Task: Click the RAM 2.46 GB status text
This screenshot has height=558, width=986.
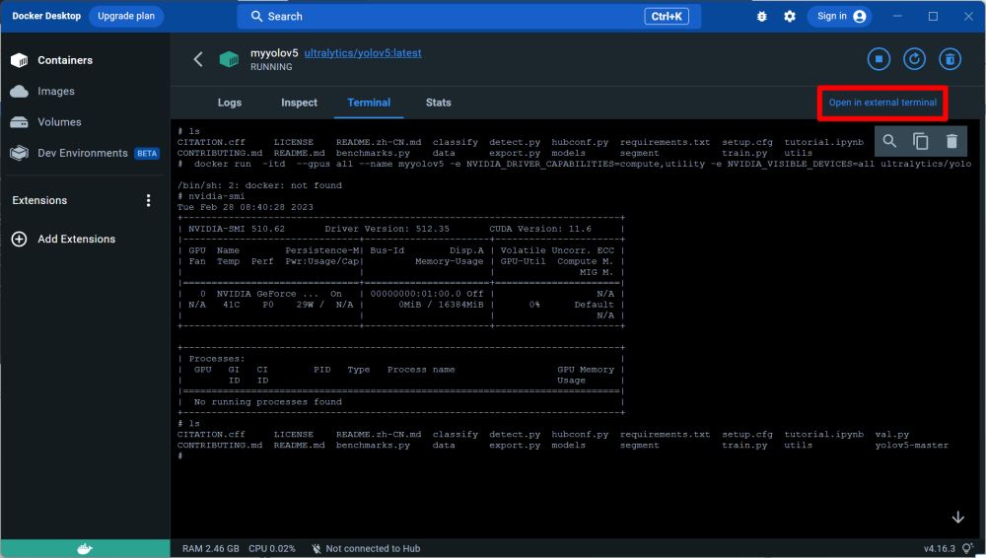Action: (x=211, y=548)
